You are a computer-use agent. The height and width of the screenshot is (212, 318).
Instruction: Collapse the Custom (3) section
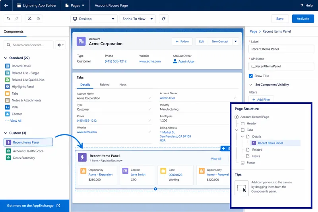6,133
